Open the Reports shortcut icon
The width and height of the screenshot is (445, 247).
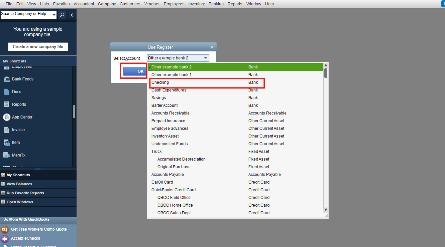pos(7,104)
